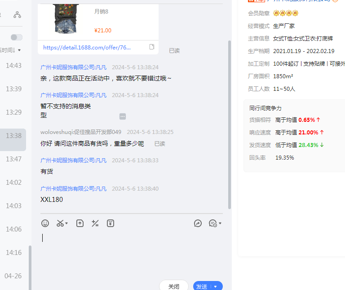
Task: Open the detail.1688.com product link
Action: point(87,47)
